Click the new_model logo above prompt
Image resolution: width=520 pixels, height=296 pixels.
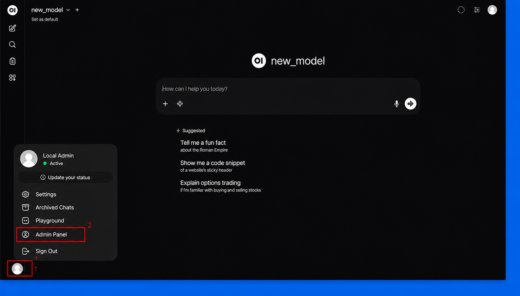(259, 61)
